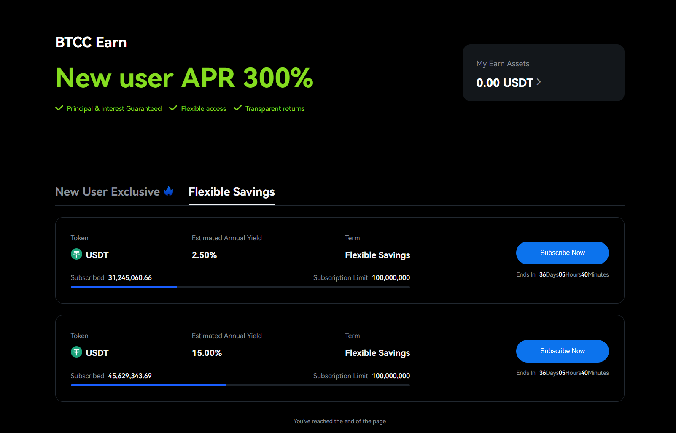Click the My Earn Assets card
676x433 pixels.
544,73
